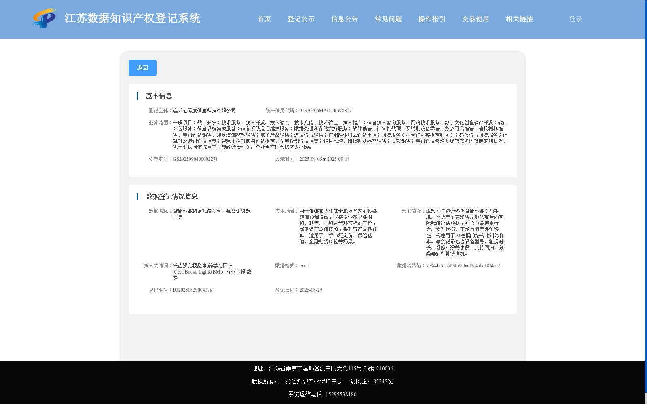Viewport: 647px width, 404px height.
Task: Open the 登记公示 menu item
Action: click(x=301, y=19)
